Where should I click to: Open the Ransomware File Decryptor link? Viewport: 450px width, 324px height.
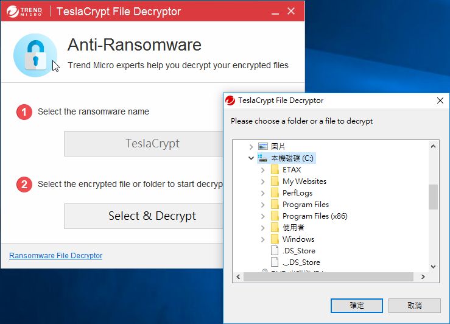(55, 255)
